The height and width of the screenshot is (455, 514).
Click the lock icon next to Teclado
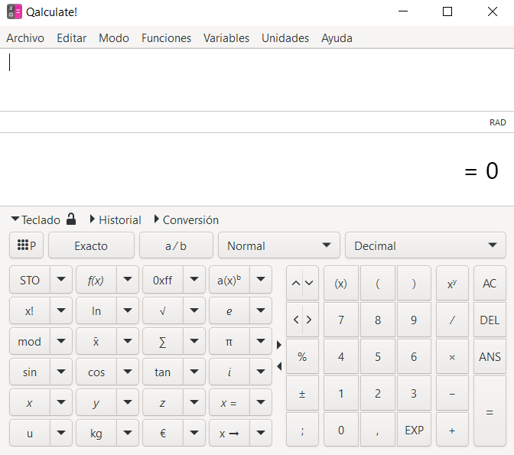coord(71,219)
